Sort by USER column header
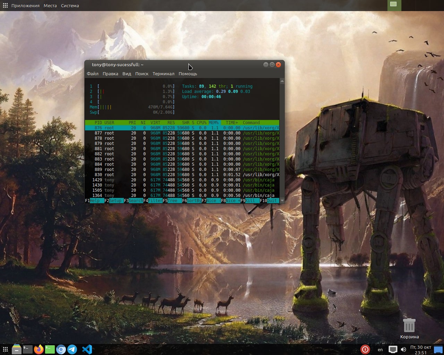 (109, 123)
